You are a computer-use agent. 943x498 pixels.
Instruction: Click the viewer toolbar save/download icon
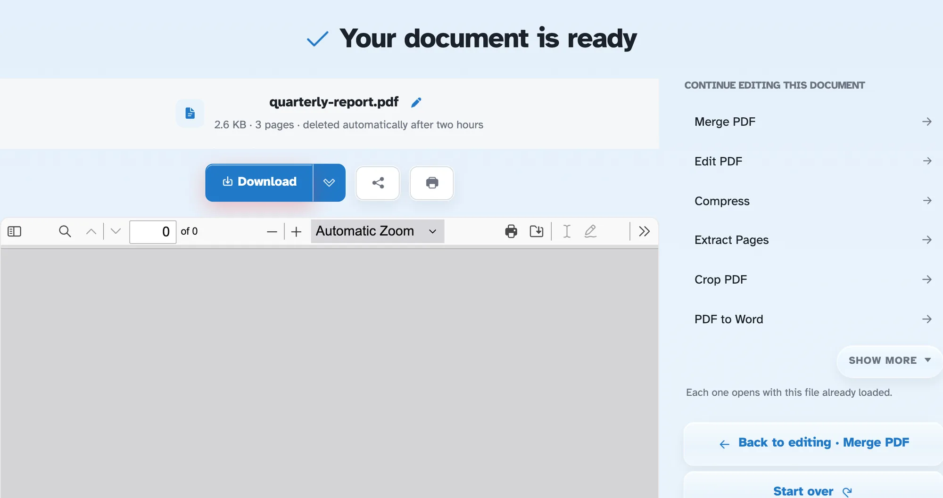coord(537,231)
